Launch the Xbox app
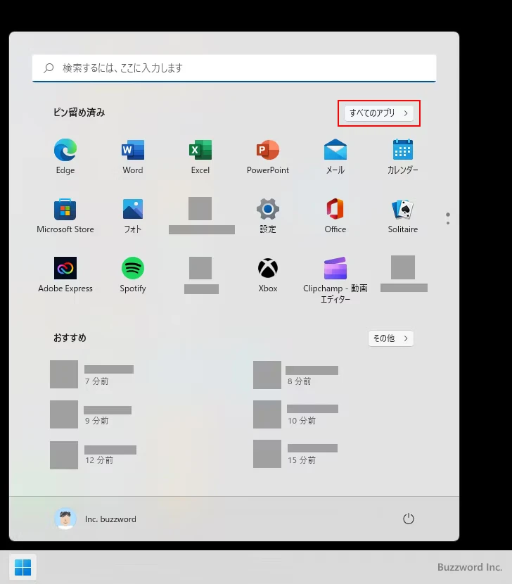The image size is (512, 584). [x=268, y=275]
